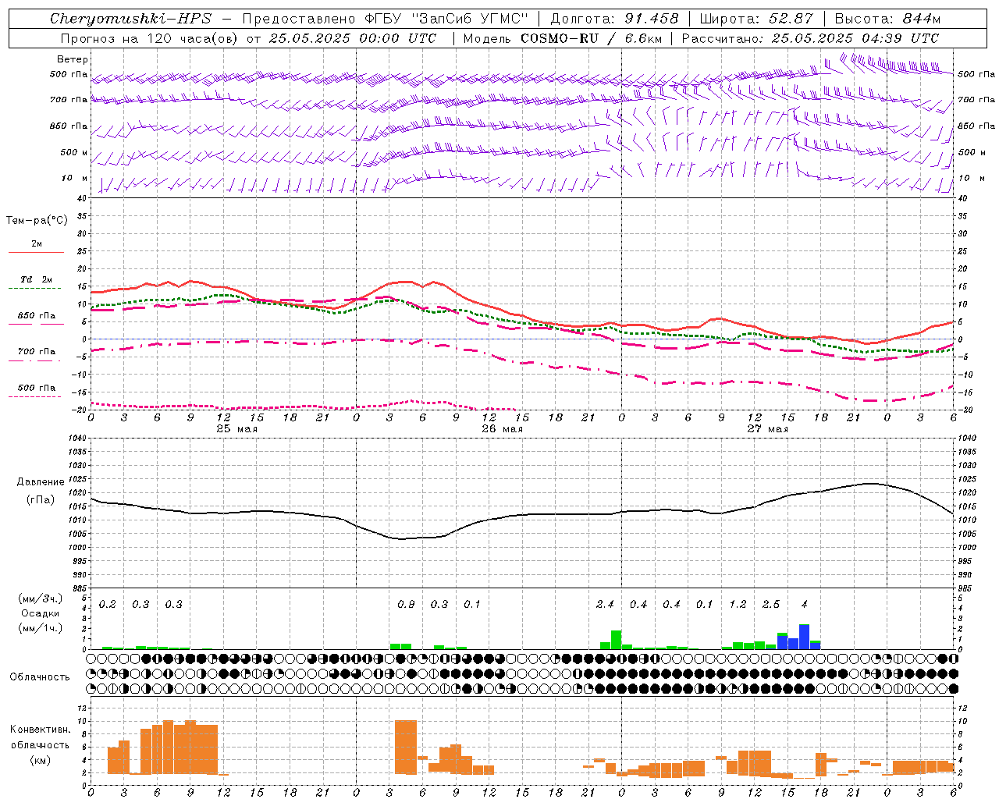Click the 25 мая date label
The image size is (999, 799).
[236, 429]
